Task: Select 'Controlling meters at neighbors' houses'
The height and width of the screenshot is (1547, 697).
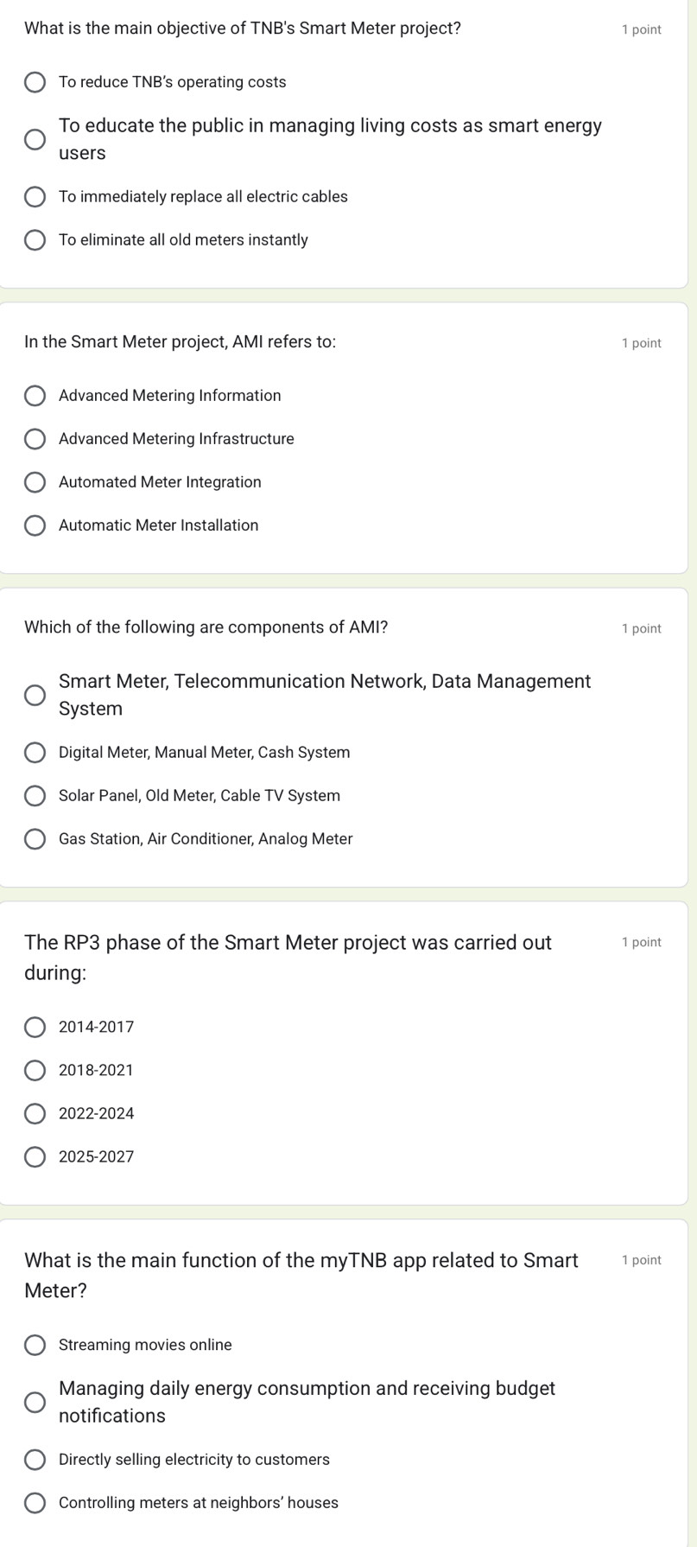Action: [35, 1503]
